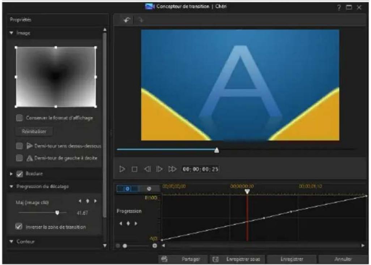Click the Réinitialiser button
Image resolution: width=371 pixels, height=265 pixels.
34,131
